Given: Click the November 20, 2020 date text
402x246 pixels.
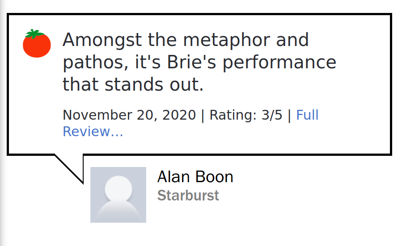Looking at the screenshot, I should click(129, 115).
